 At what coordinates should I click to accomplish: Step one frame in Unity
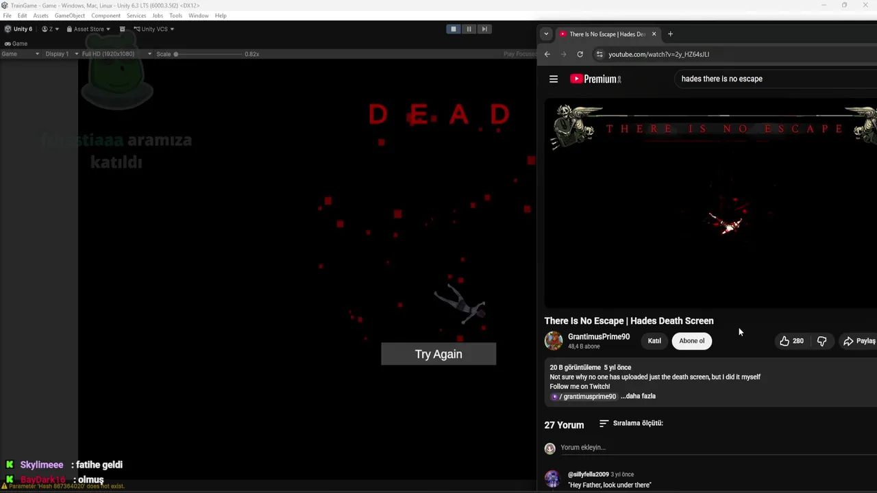pyautogui.click(x=484, y=29)
